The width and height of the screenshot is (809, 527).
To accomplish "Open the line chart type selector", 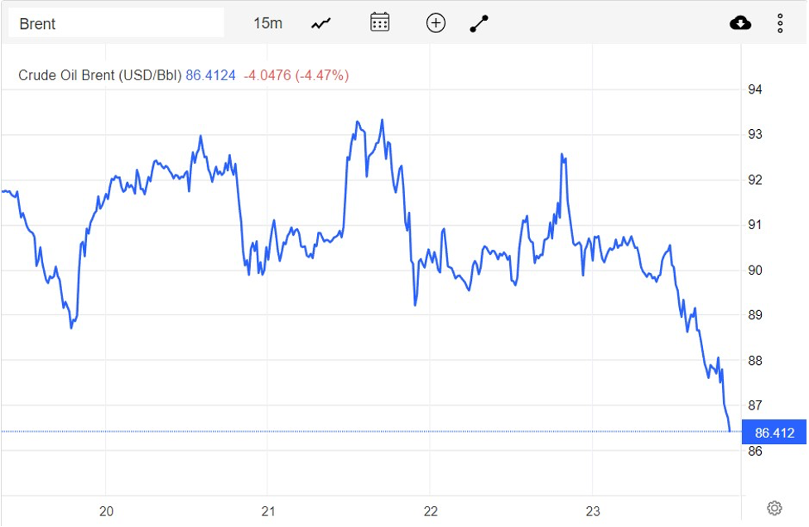I will (321, 23).
